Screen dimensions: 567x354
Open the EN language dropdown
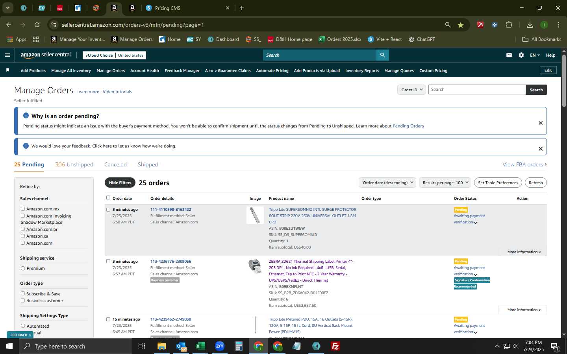click(x=535, y=55)
